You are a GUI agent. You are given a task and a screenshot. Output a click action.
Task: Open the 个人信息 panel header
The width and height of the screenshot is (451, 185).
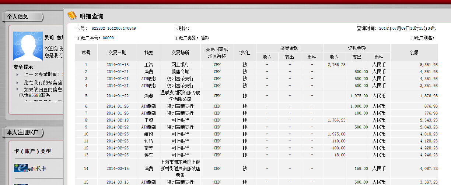(x=23, y=17)
